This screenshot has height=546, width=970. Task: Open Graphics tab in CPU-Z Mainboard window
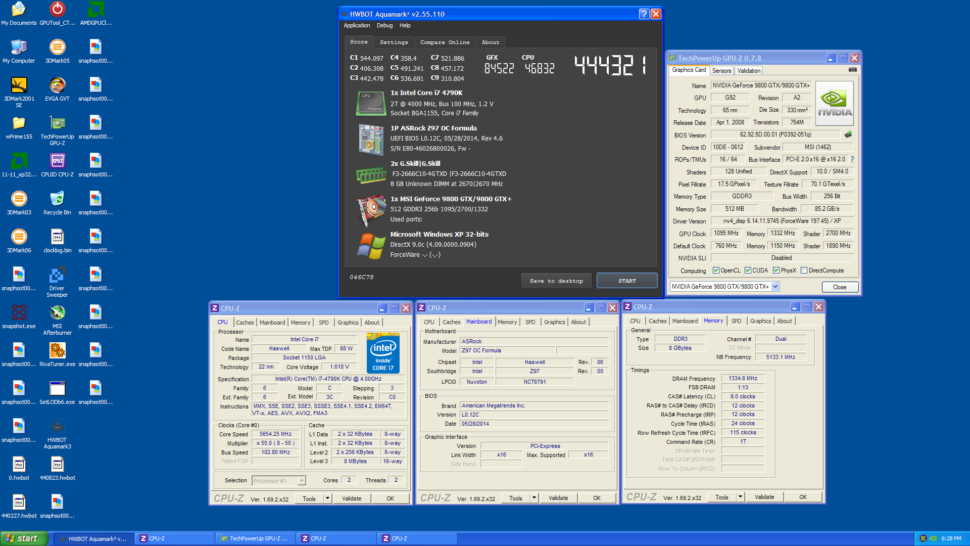(x=554, y=322)
